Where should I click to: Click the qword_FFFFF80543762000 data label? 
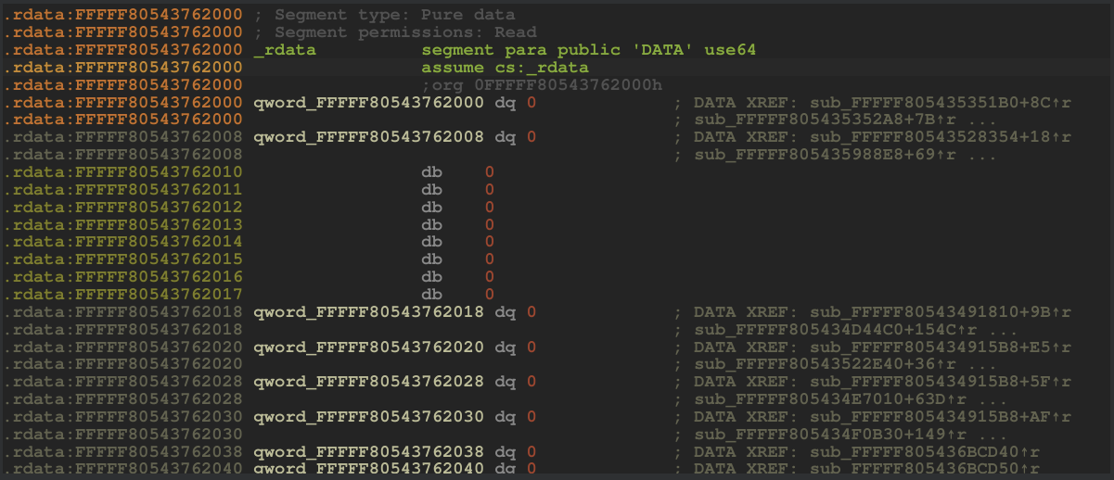[x=368, y=103]
